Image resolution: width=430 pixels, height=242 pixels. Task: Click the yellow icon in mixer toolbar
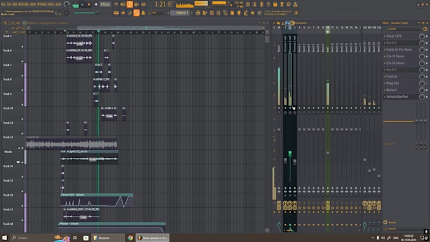coord(292,23)
